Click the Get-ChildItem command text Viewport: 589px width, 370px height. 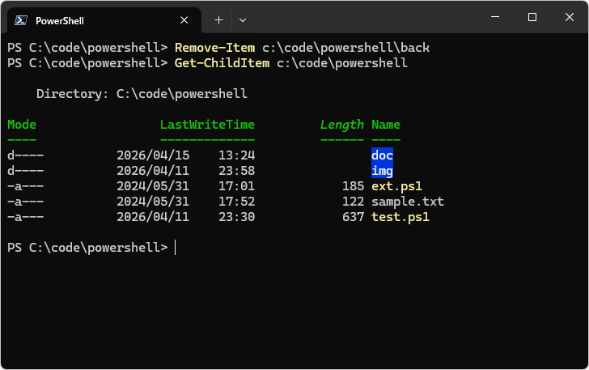pos(222,63)
